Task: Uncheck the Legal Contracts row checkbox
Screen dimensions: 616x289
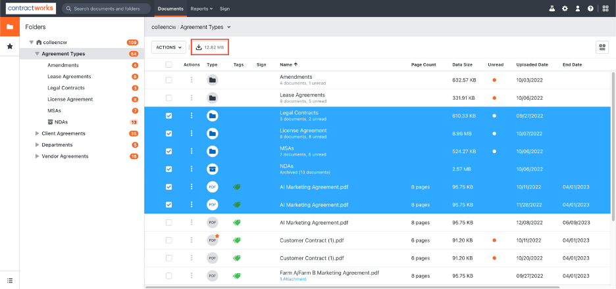Action: (x=169, y=116)
